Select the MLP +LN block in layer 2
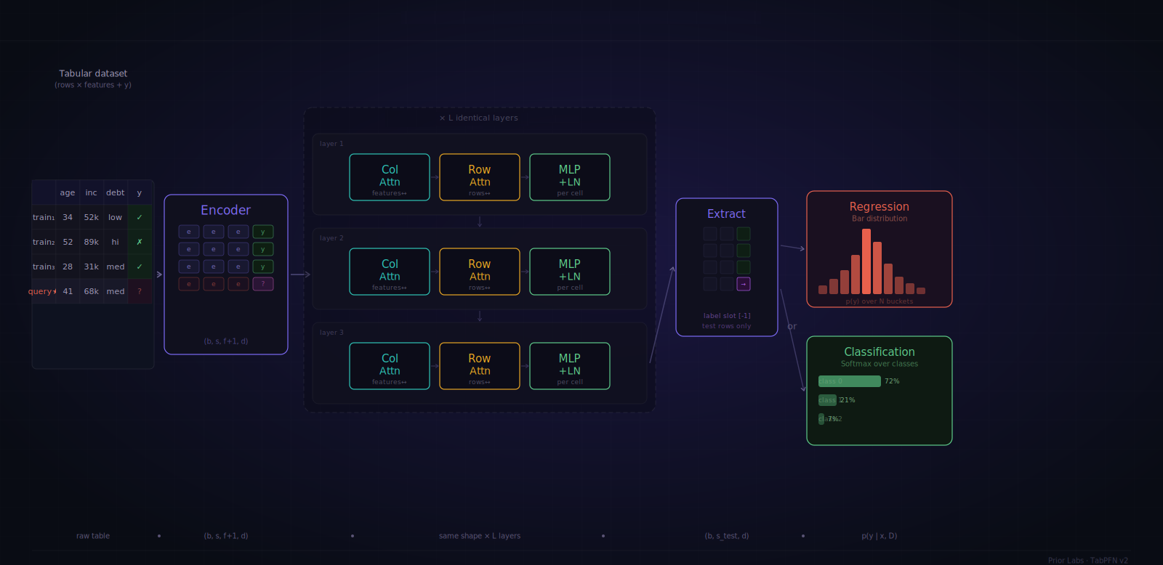The height and width of the screenshot is (565, 1163). [570, 272]
